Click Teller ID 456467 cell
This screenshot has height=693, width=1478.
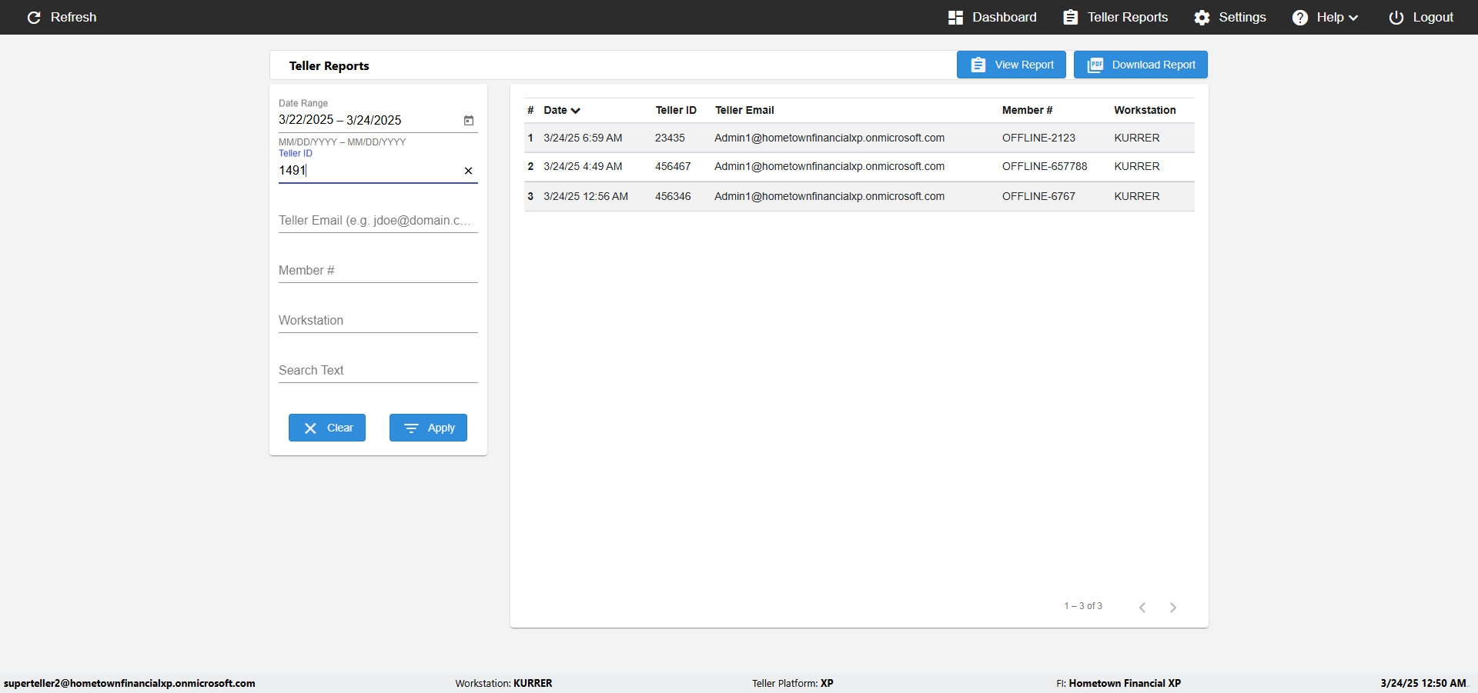click(673, 167)
